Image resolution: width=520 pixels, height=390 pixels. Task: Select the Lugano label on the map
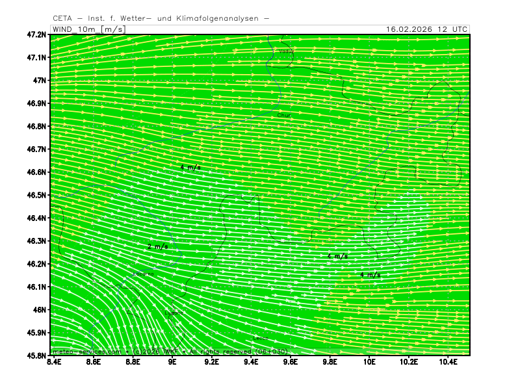174,313
